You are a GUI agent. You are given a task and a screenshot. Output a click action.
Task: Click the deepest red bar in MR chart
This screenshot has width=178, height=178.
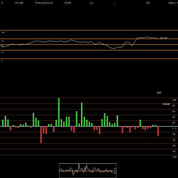tap(41, 135)
